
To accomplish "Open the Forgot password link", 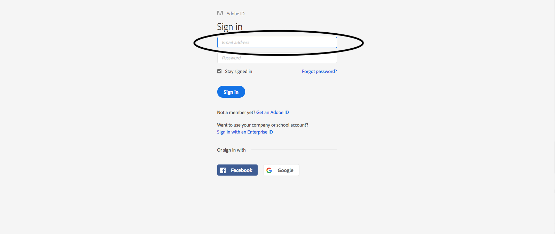I will click(319, 72).
